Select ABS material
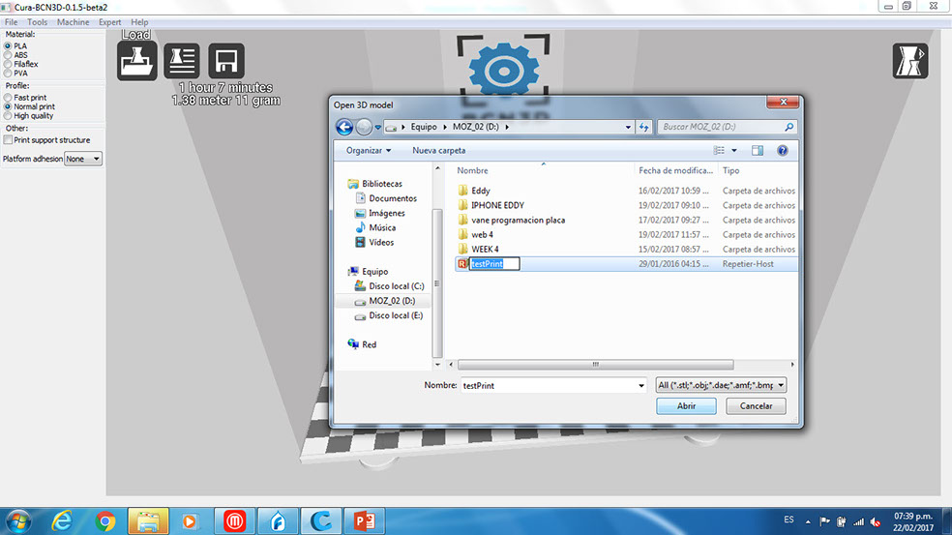 8,55
